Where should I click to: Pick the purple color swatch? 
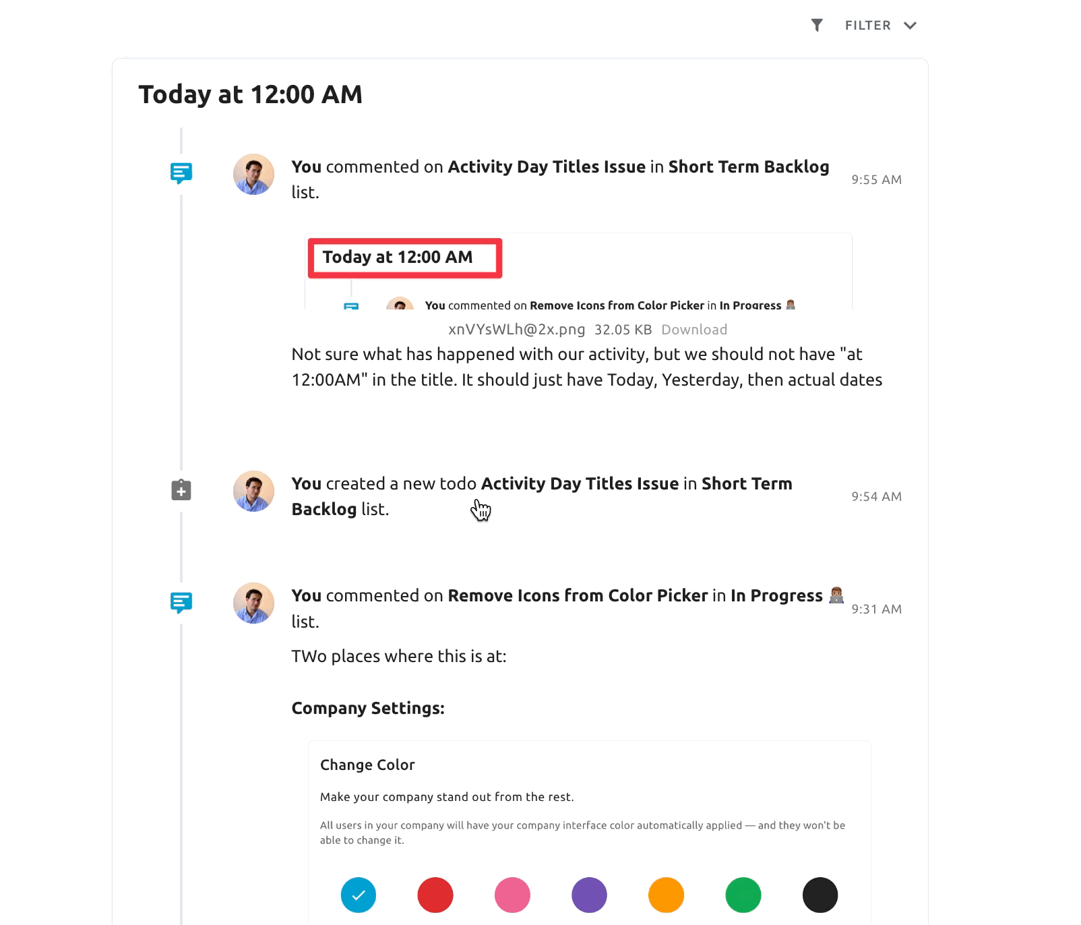[x=589, y=895]
